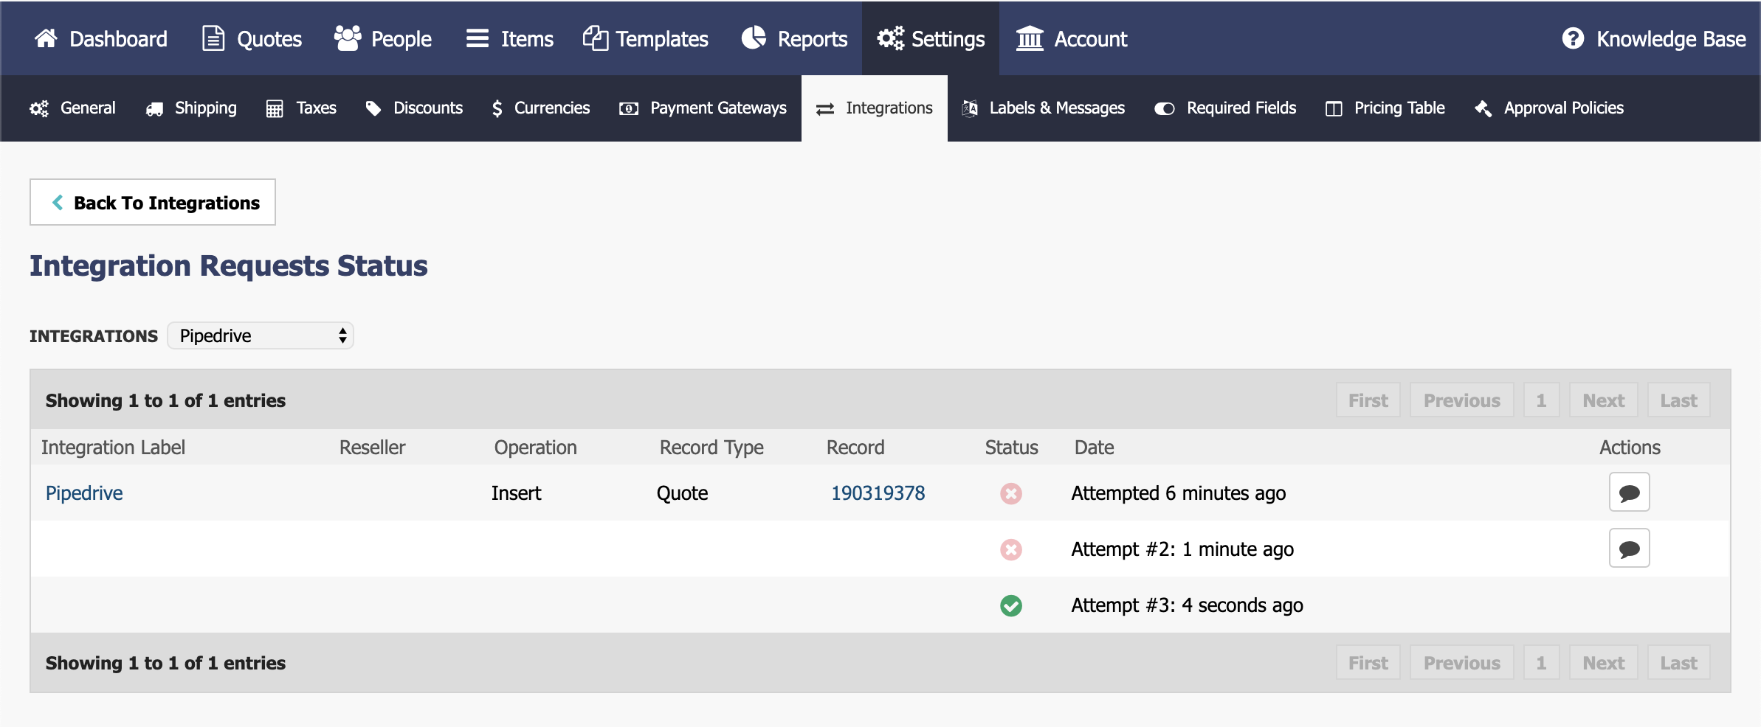Screen dimensions: 1761x727
Task: Click bottom pagination Next button
Action: pos(1604,663)
